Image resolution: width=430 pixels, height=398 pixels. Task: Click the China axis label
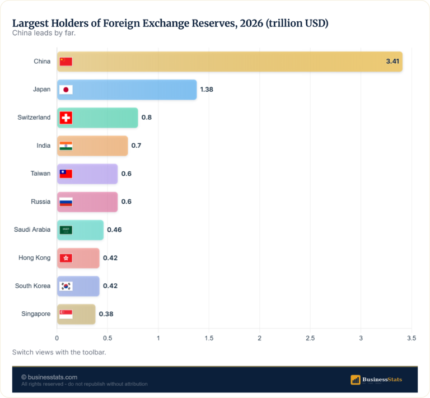pos(42,62)
